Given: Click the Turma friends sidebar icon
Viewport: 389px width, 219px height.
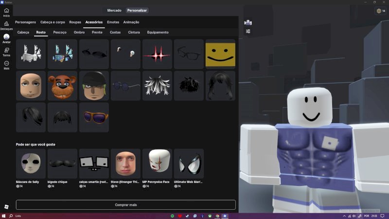Looking at the screenshot, I should [6, 52].
